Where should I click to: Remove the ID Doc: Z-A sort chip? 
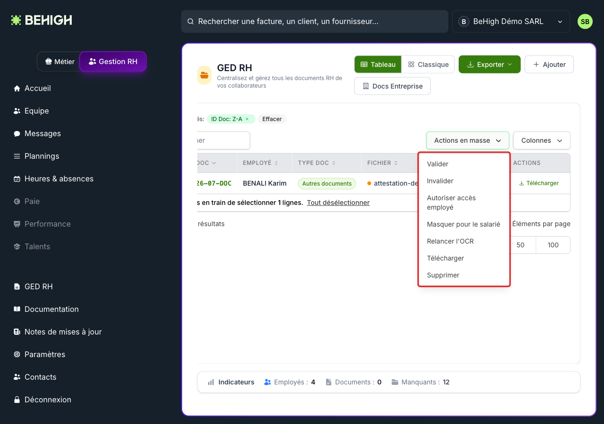pos(247,119)
